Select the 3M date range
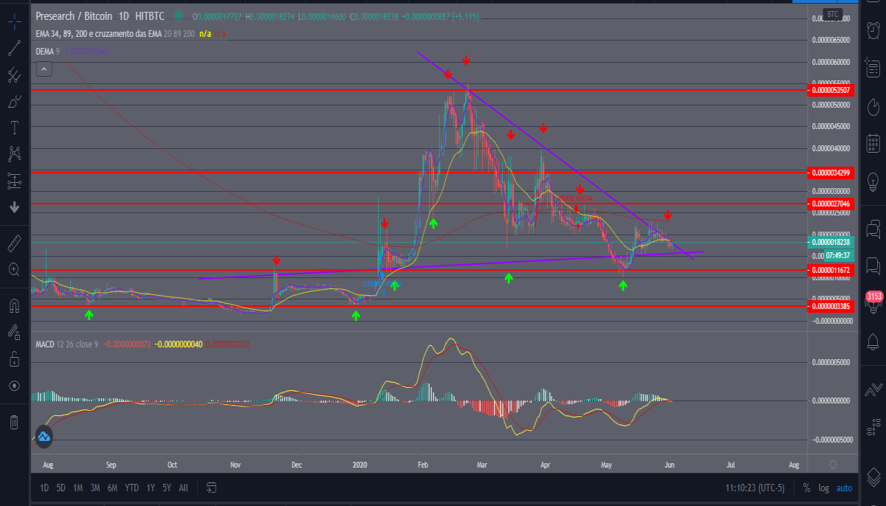The width and height of the screenshot is (886, 506). [95, 488]
